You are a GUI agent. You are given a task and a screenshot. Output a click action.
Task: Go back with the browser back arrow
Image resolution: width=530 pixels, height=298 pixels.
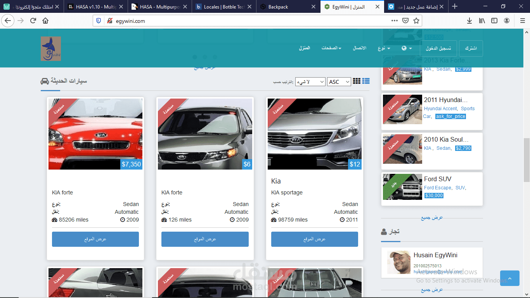[x=8, y=21]
